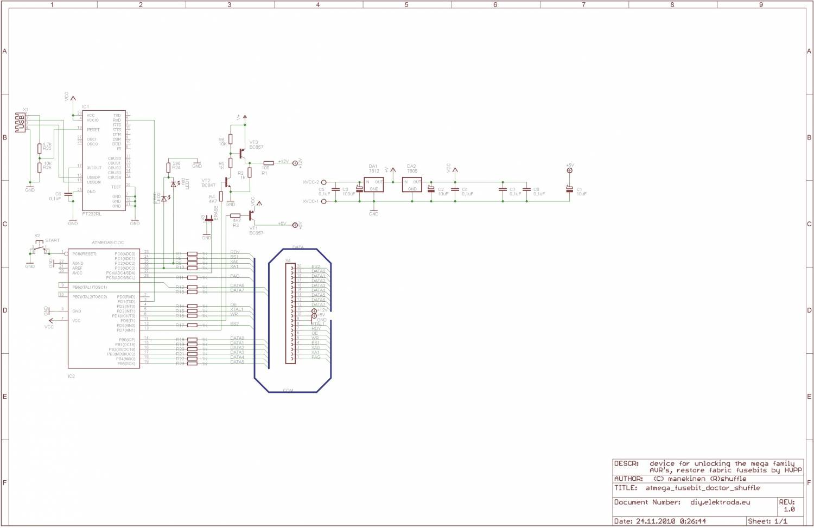Click the DA1 7812 regulator symbol
Screen dimensions: 814x528
374,185
